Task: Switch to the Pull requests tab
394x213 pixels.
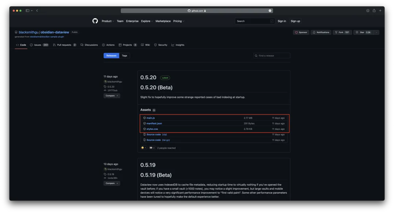Action: click(x=65, y=45)
